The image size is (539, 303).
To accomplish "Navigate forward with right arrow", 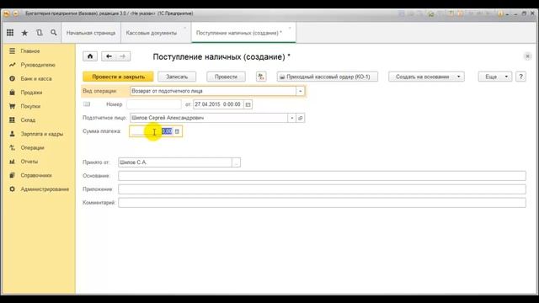I will pyautogui.click(x=123, y=56).
